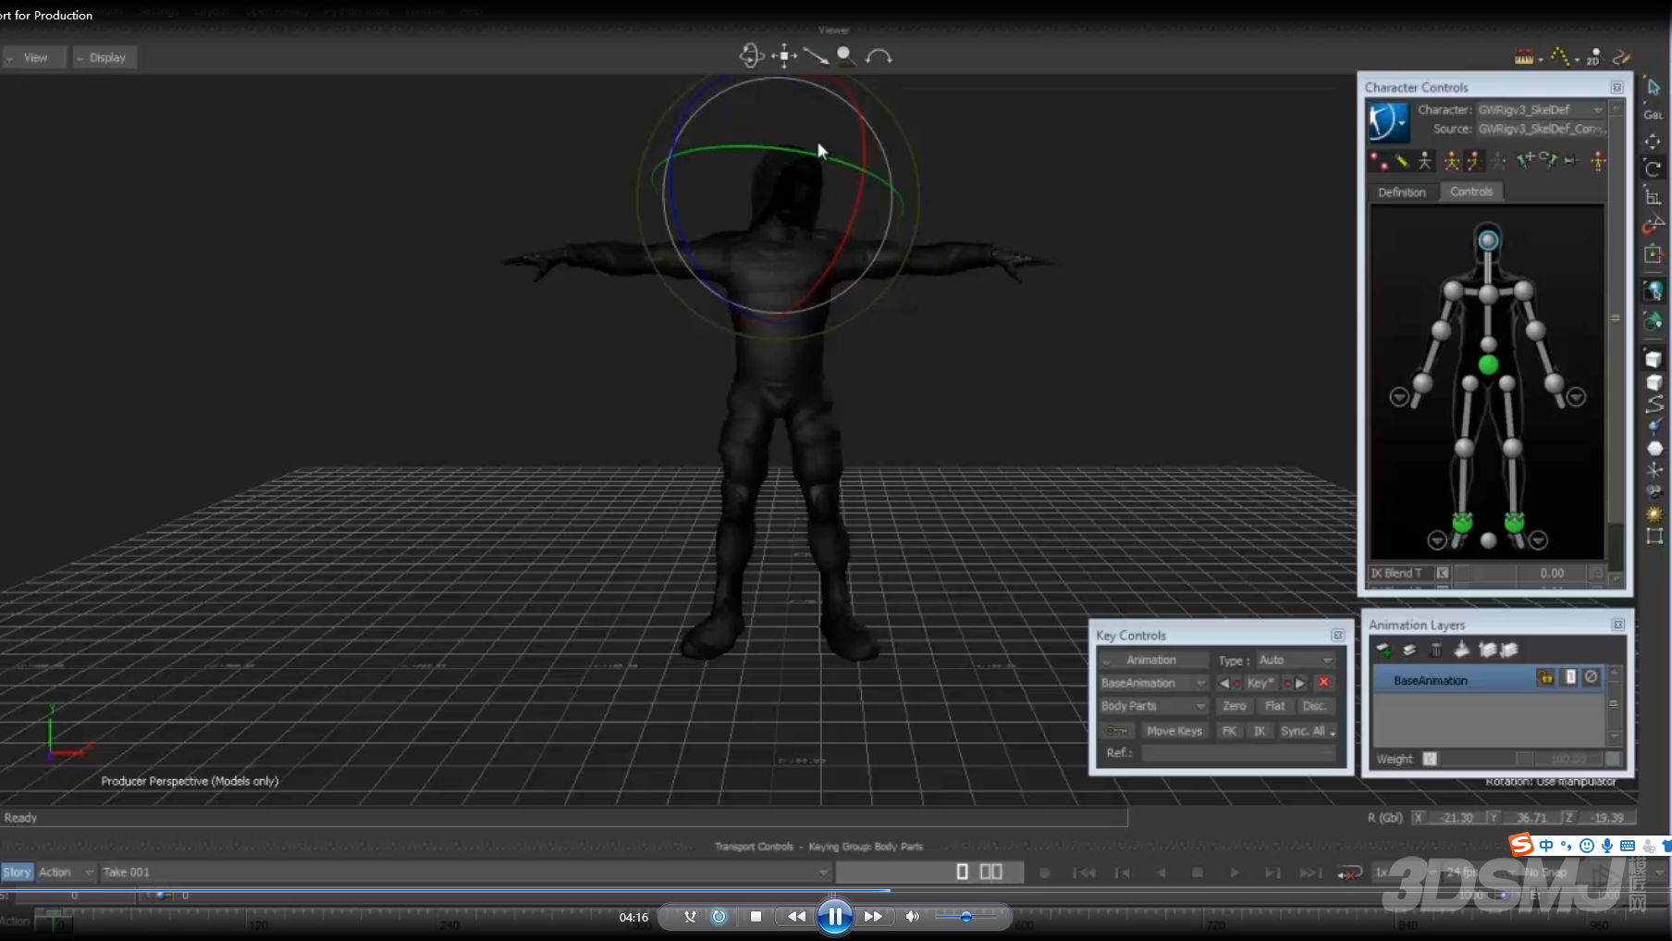This screenshot has width=1672, height=941.
Task: Toggle IK keying in Key Controls
Action: (x=1260, y=731)
